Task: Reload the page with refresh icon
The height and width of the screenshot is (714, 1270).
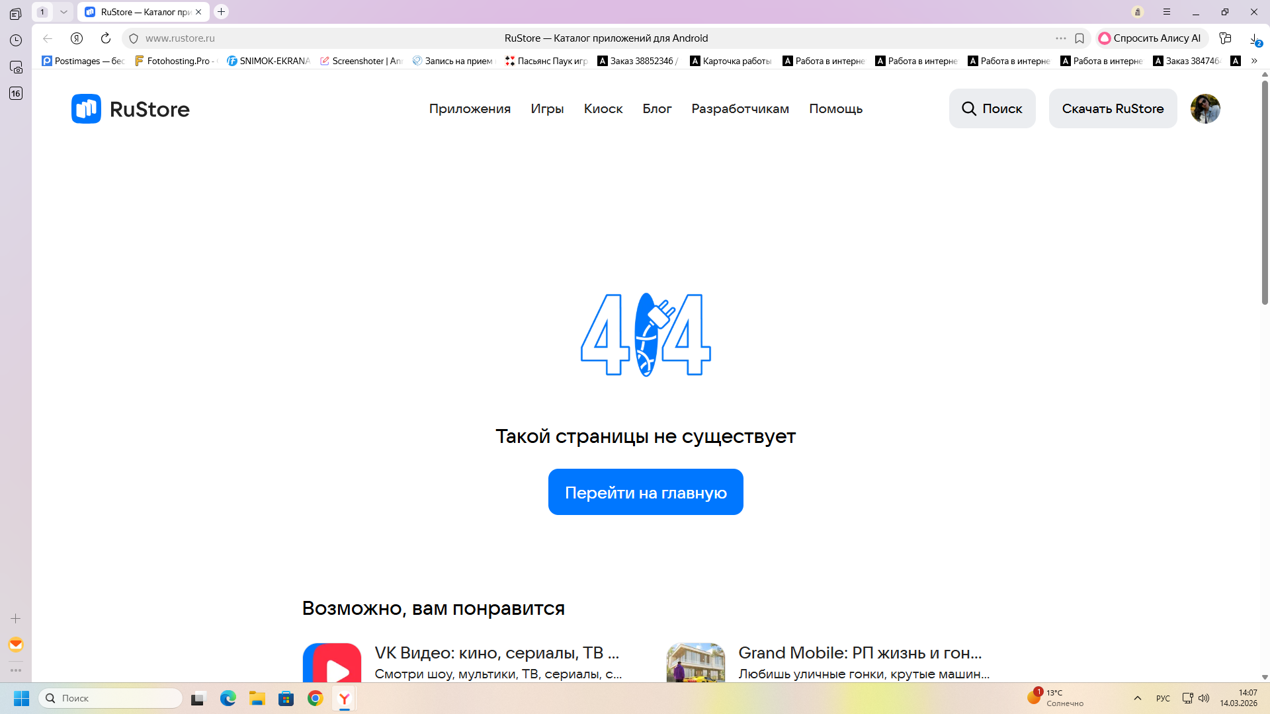Action: [106, 38]
